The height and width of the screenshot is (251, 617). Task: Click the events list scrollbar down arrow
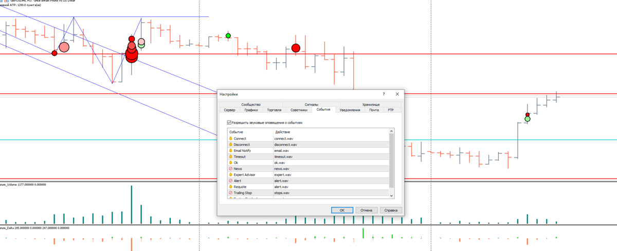(392, 196)
